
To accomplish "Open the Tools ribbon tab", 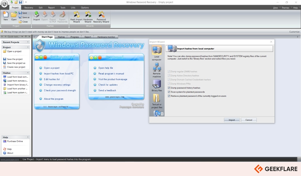I will click(x=63, y=8).
